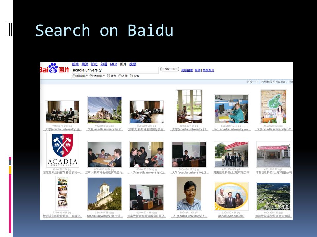
Task: Click the search box containing acadia university
Action: (116, 70)
